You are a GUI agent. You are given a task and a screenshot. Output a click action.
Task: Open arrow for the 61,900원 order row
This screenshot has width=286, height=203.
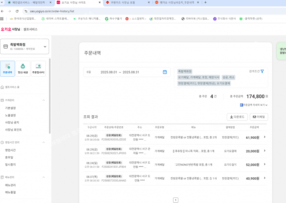(264, 137)
